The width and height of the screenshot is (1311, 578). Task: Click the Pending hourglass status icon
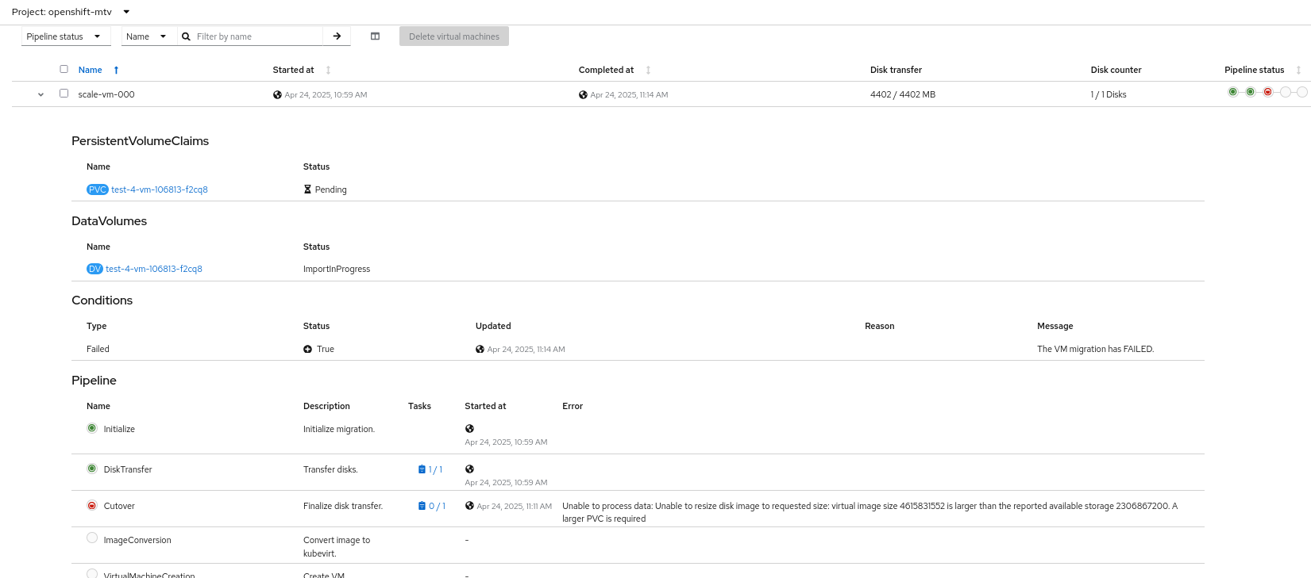click(307, 189)
